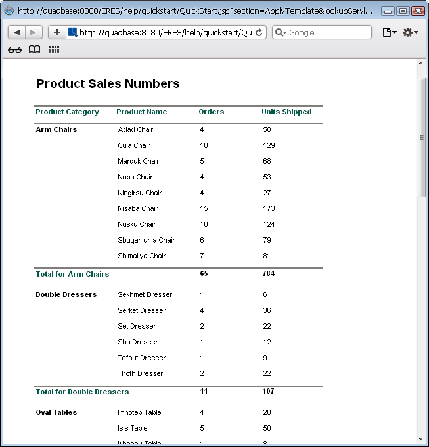The width and height of the screenshot is (429, 447).
Task: Click the Set Dresser product name
Action: 137,326
